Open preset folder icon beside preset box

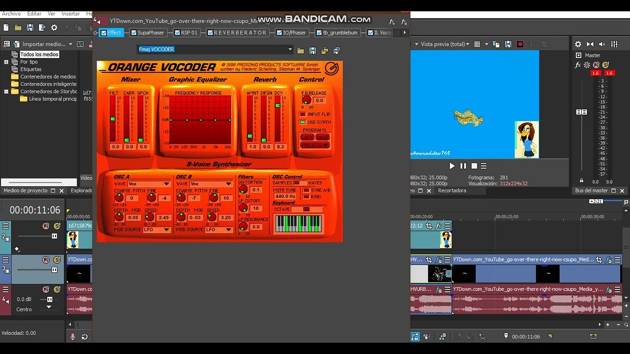[301, 50]
